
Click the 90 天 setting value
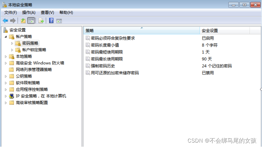(207, 59)
